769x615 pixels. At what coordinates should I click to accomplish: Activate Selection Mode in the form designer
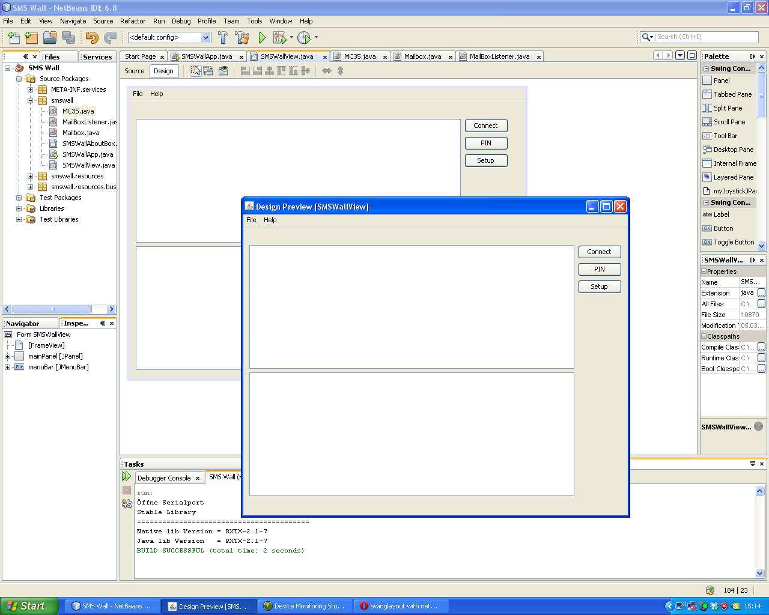point(196,70)
